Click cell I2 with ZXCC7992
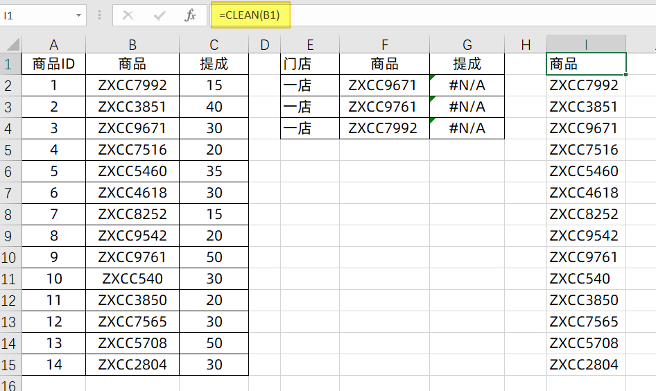Screen dimensions: 656x391 click(586, 85)
